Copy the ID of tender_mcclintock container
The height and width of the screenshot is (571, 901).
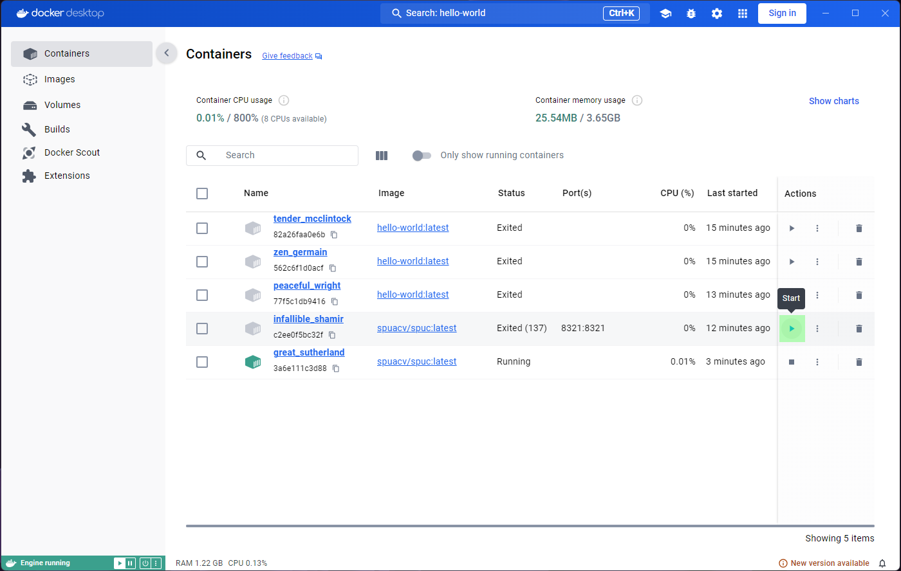click(x=334, y=235)
